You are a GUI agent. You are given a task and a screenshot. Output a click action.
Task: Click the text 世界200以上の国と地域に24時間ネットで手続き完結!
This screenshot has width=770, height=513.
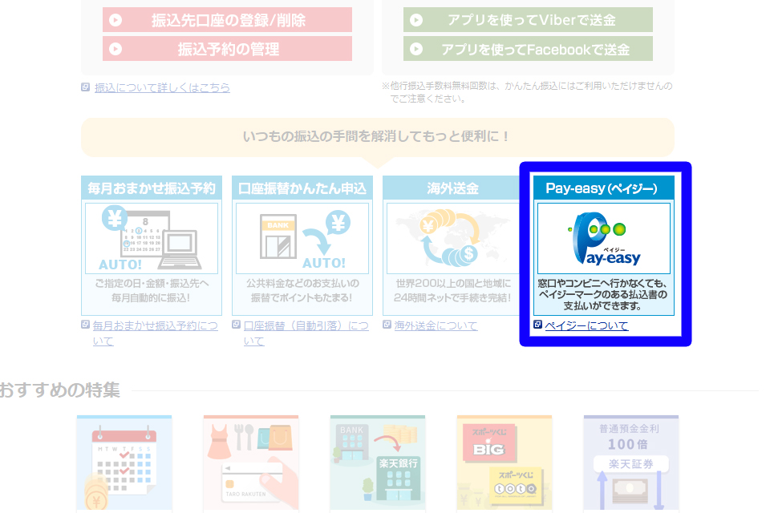pyautogui.click(x=452, y=291)
